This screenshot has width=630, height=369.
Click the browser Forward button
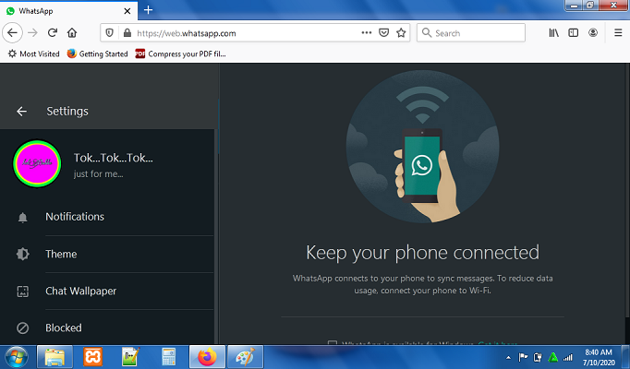coord(32,33)
